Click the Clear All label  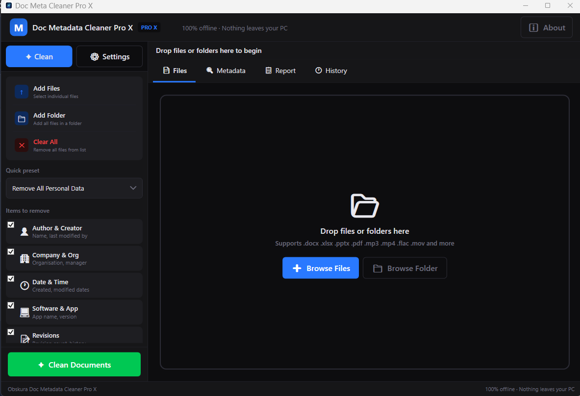point(46,142)
